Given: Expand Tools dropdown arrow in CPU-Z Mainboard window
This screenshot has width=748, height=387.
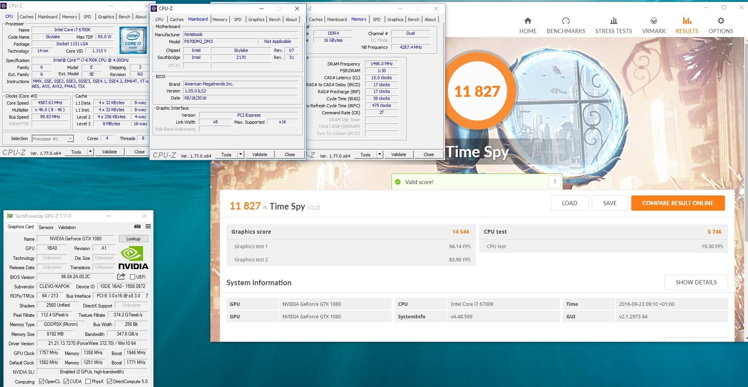Looking at the screenshot, I should point(240,154).
